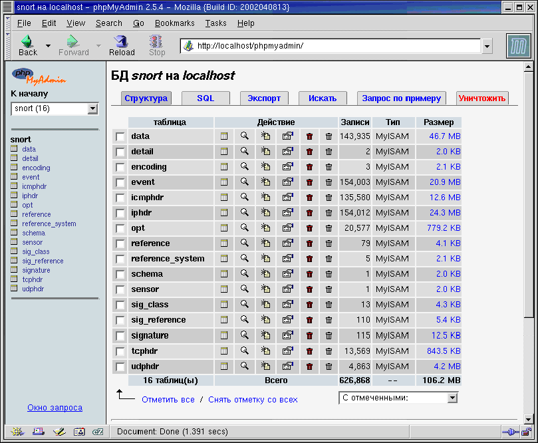Click the phpMyAdmin logo in the sidebar
The height and width of the screenshot is (443, 538).
(39, 76)
